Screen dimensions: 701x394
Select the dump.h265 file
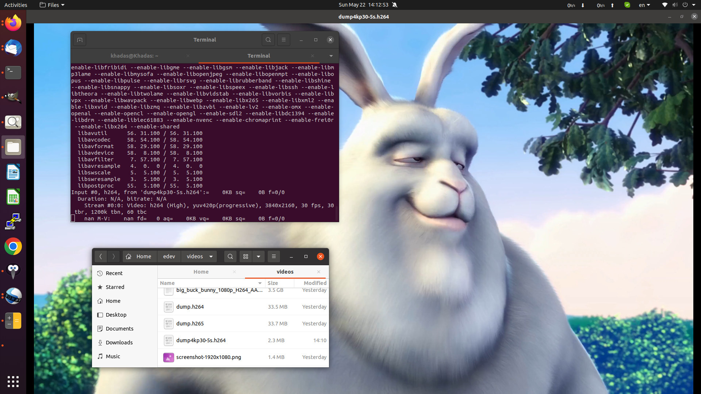[244, 324]
